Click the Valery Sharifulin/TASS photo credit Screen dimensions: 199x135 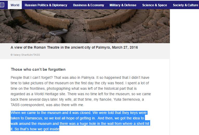point(26,55)
